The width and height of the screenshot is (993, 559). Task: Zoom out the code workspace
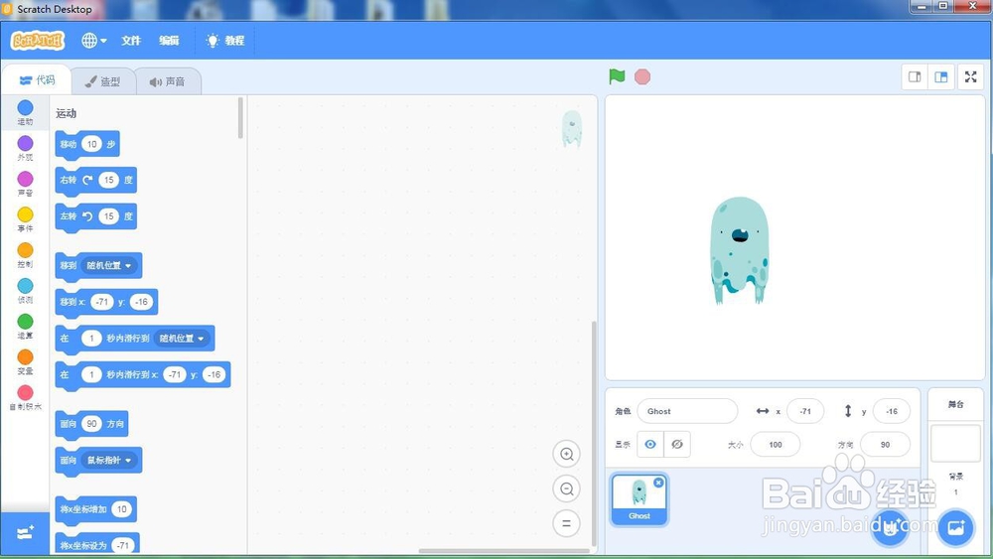click(x=567, y=489)
